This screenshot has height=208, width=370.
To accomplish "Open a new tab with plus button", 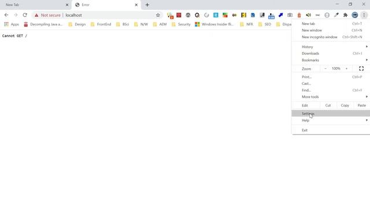I will [x=147, y=5].
